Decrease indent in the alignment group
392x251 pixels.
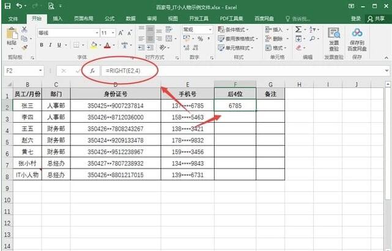click(x=141, y=47)
